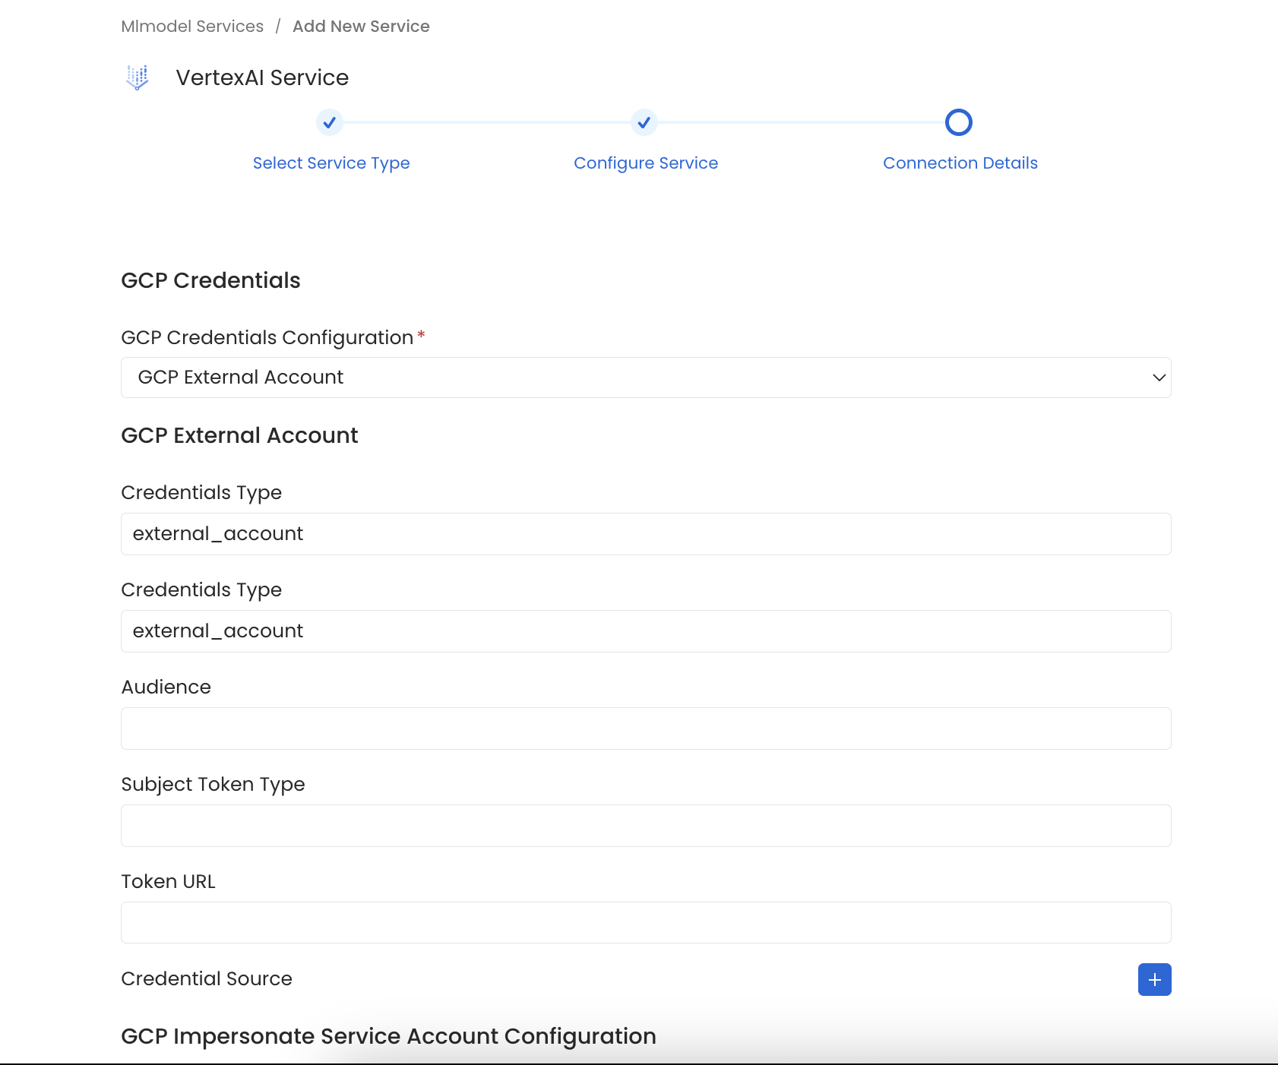The height and width of the screenshot is (1065, 1278).
Task: Click inside the Token URL field
Action: (x=646, y=922)
